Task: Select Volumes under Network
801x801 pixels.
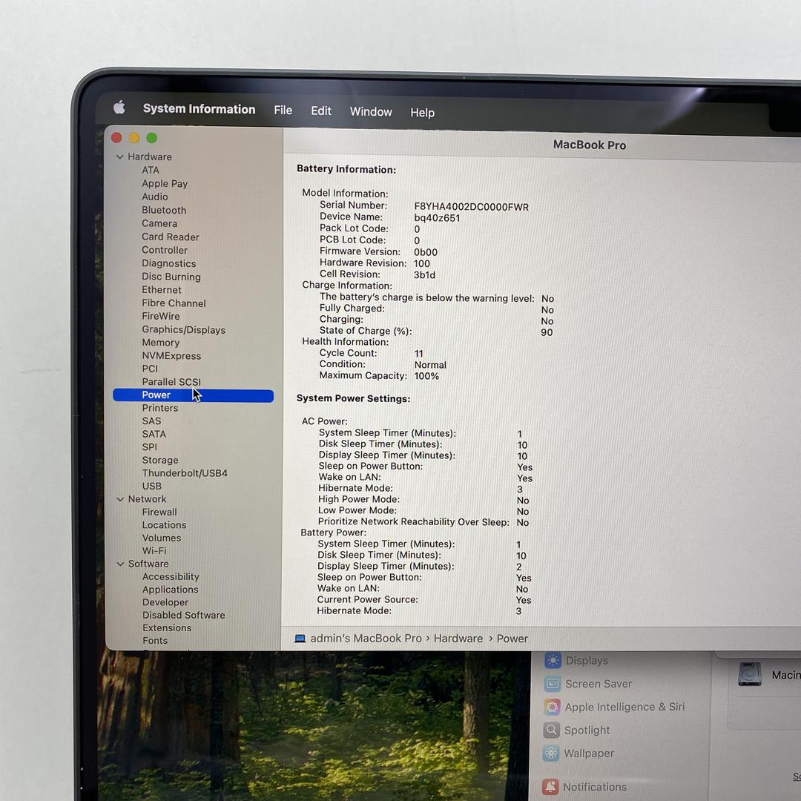Action: (162, 538)
